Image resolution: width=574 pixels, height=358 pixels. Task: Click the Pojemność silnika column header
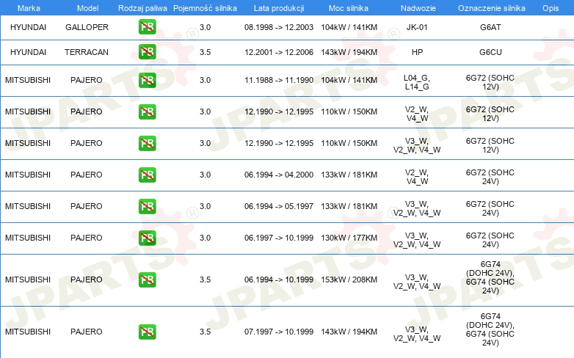[x=205, y=8]
